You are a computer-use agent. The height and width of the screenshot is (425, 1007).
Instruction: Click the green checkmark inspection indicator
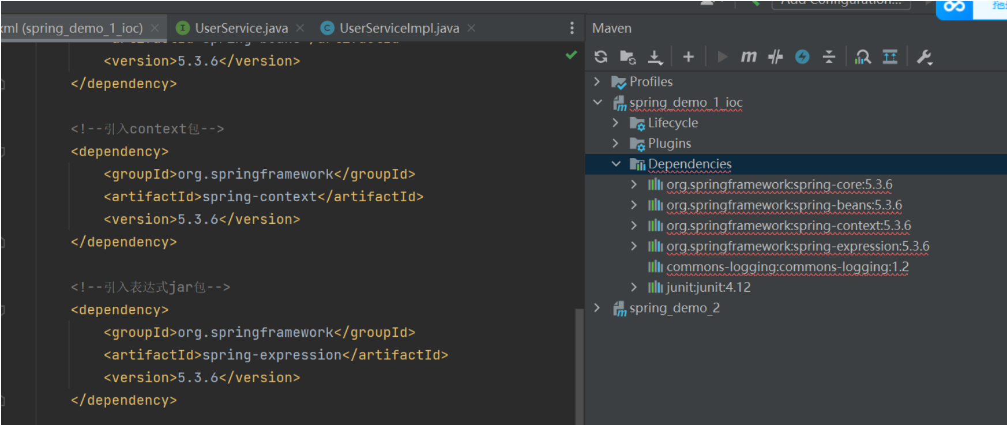[571, 55]
